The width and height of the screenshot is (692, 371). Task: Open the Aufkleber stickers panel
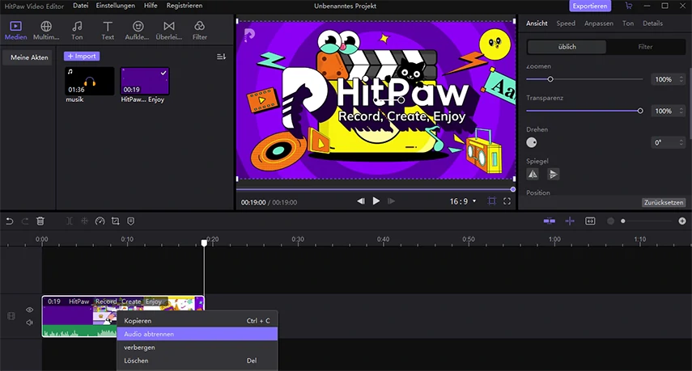click(138, 31)
